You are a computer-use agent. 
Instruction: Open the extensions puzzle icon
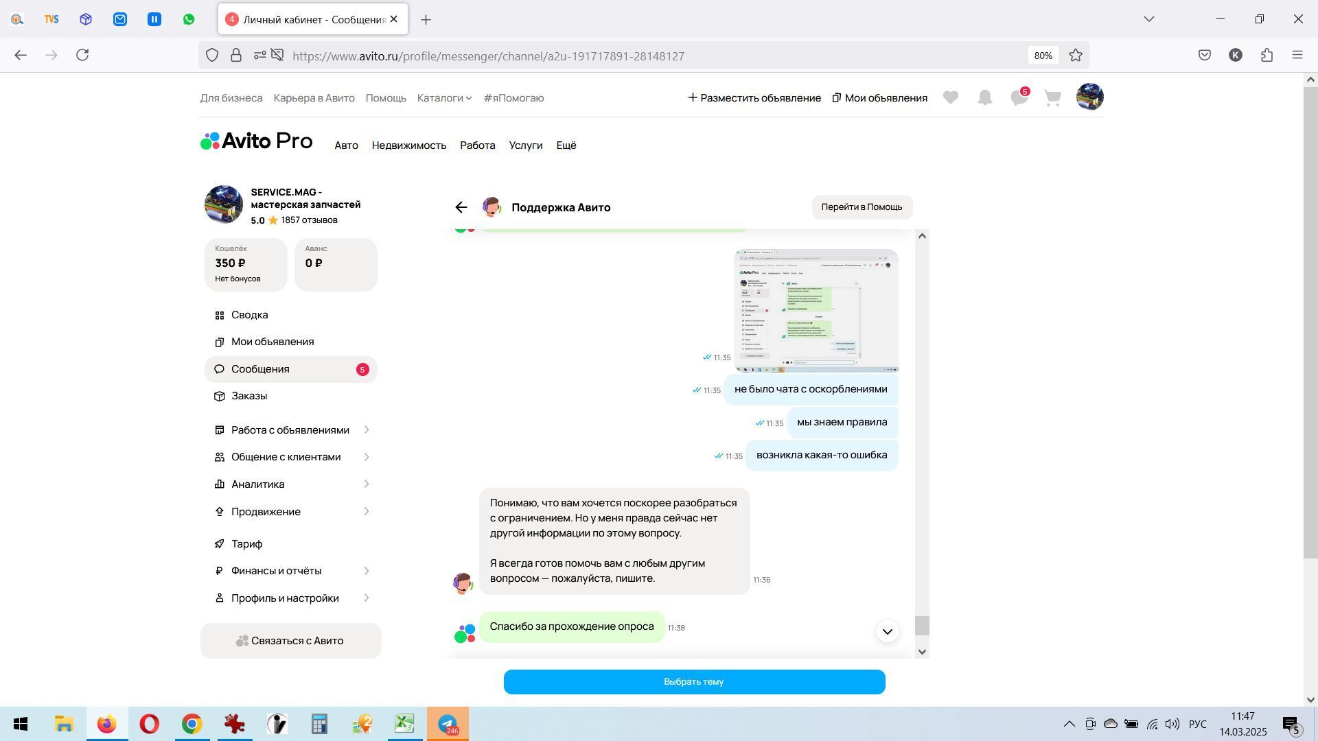[1267, 55]
